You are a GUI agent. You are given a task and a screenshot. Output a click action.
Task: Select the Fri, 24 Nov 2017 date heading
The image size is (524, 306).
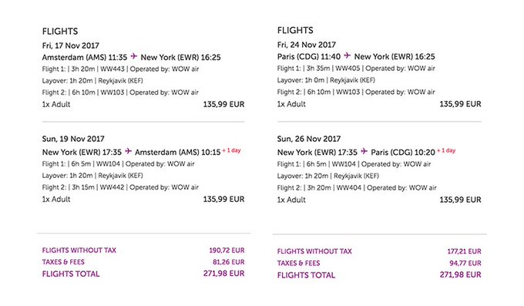click(x=307, y=45)
